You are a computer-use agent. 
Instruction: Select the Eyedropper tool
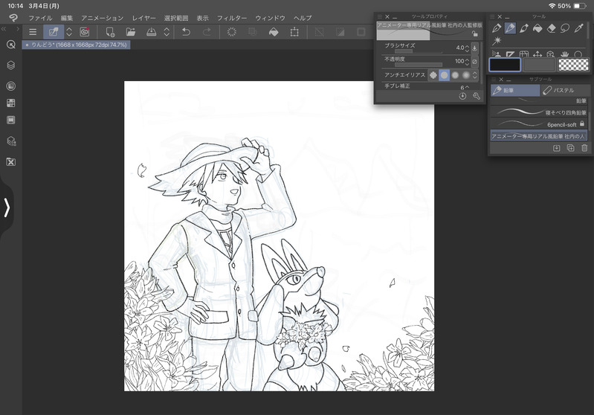tap(578, 28)
